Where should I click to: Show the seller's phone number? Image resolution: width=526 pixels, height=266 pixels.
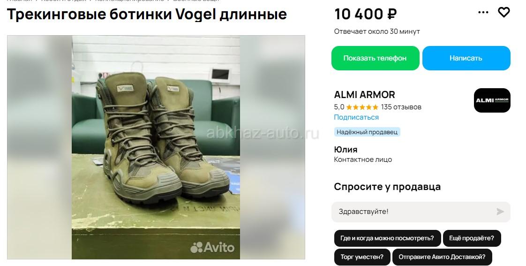click(375, 58)
